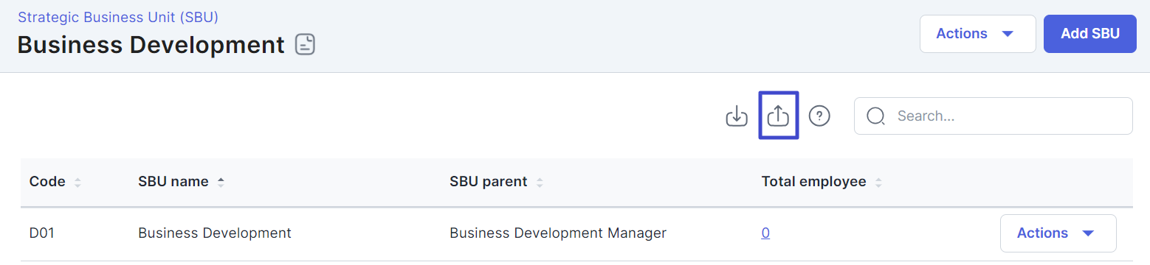Viewport: 1150px width, 265px height.
Task: Sort by SBU parent column arrows
Action: pos(540,182)
